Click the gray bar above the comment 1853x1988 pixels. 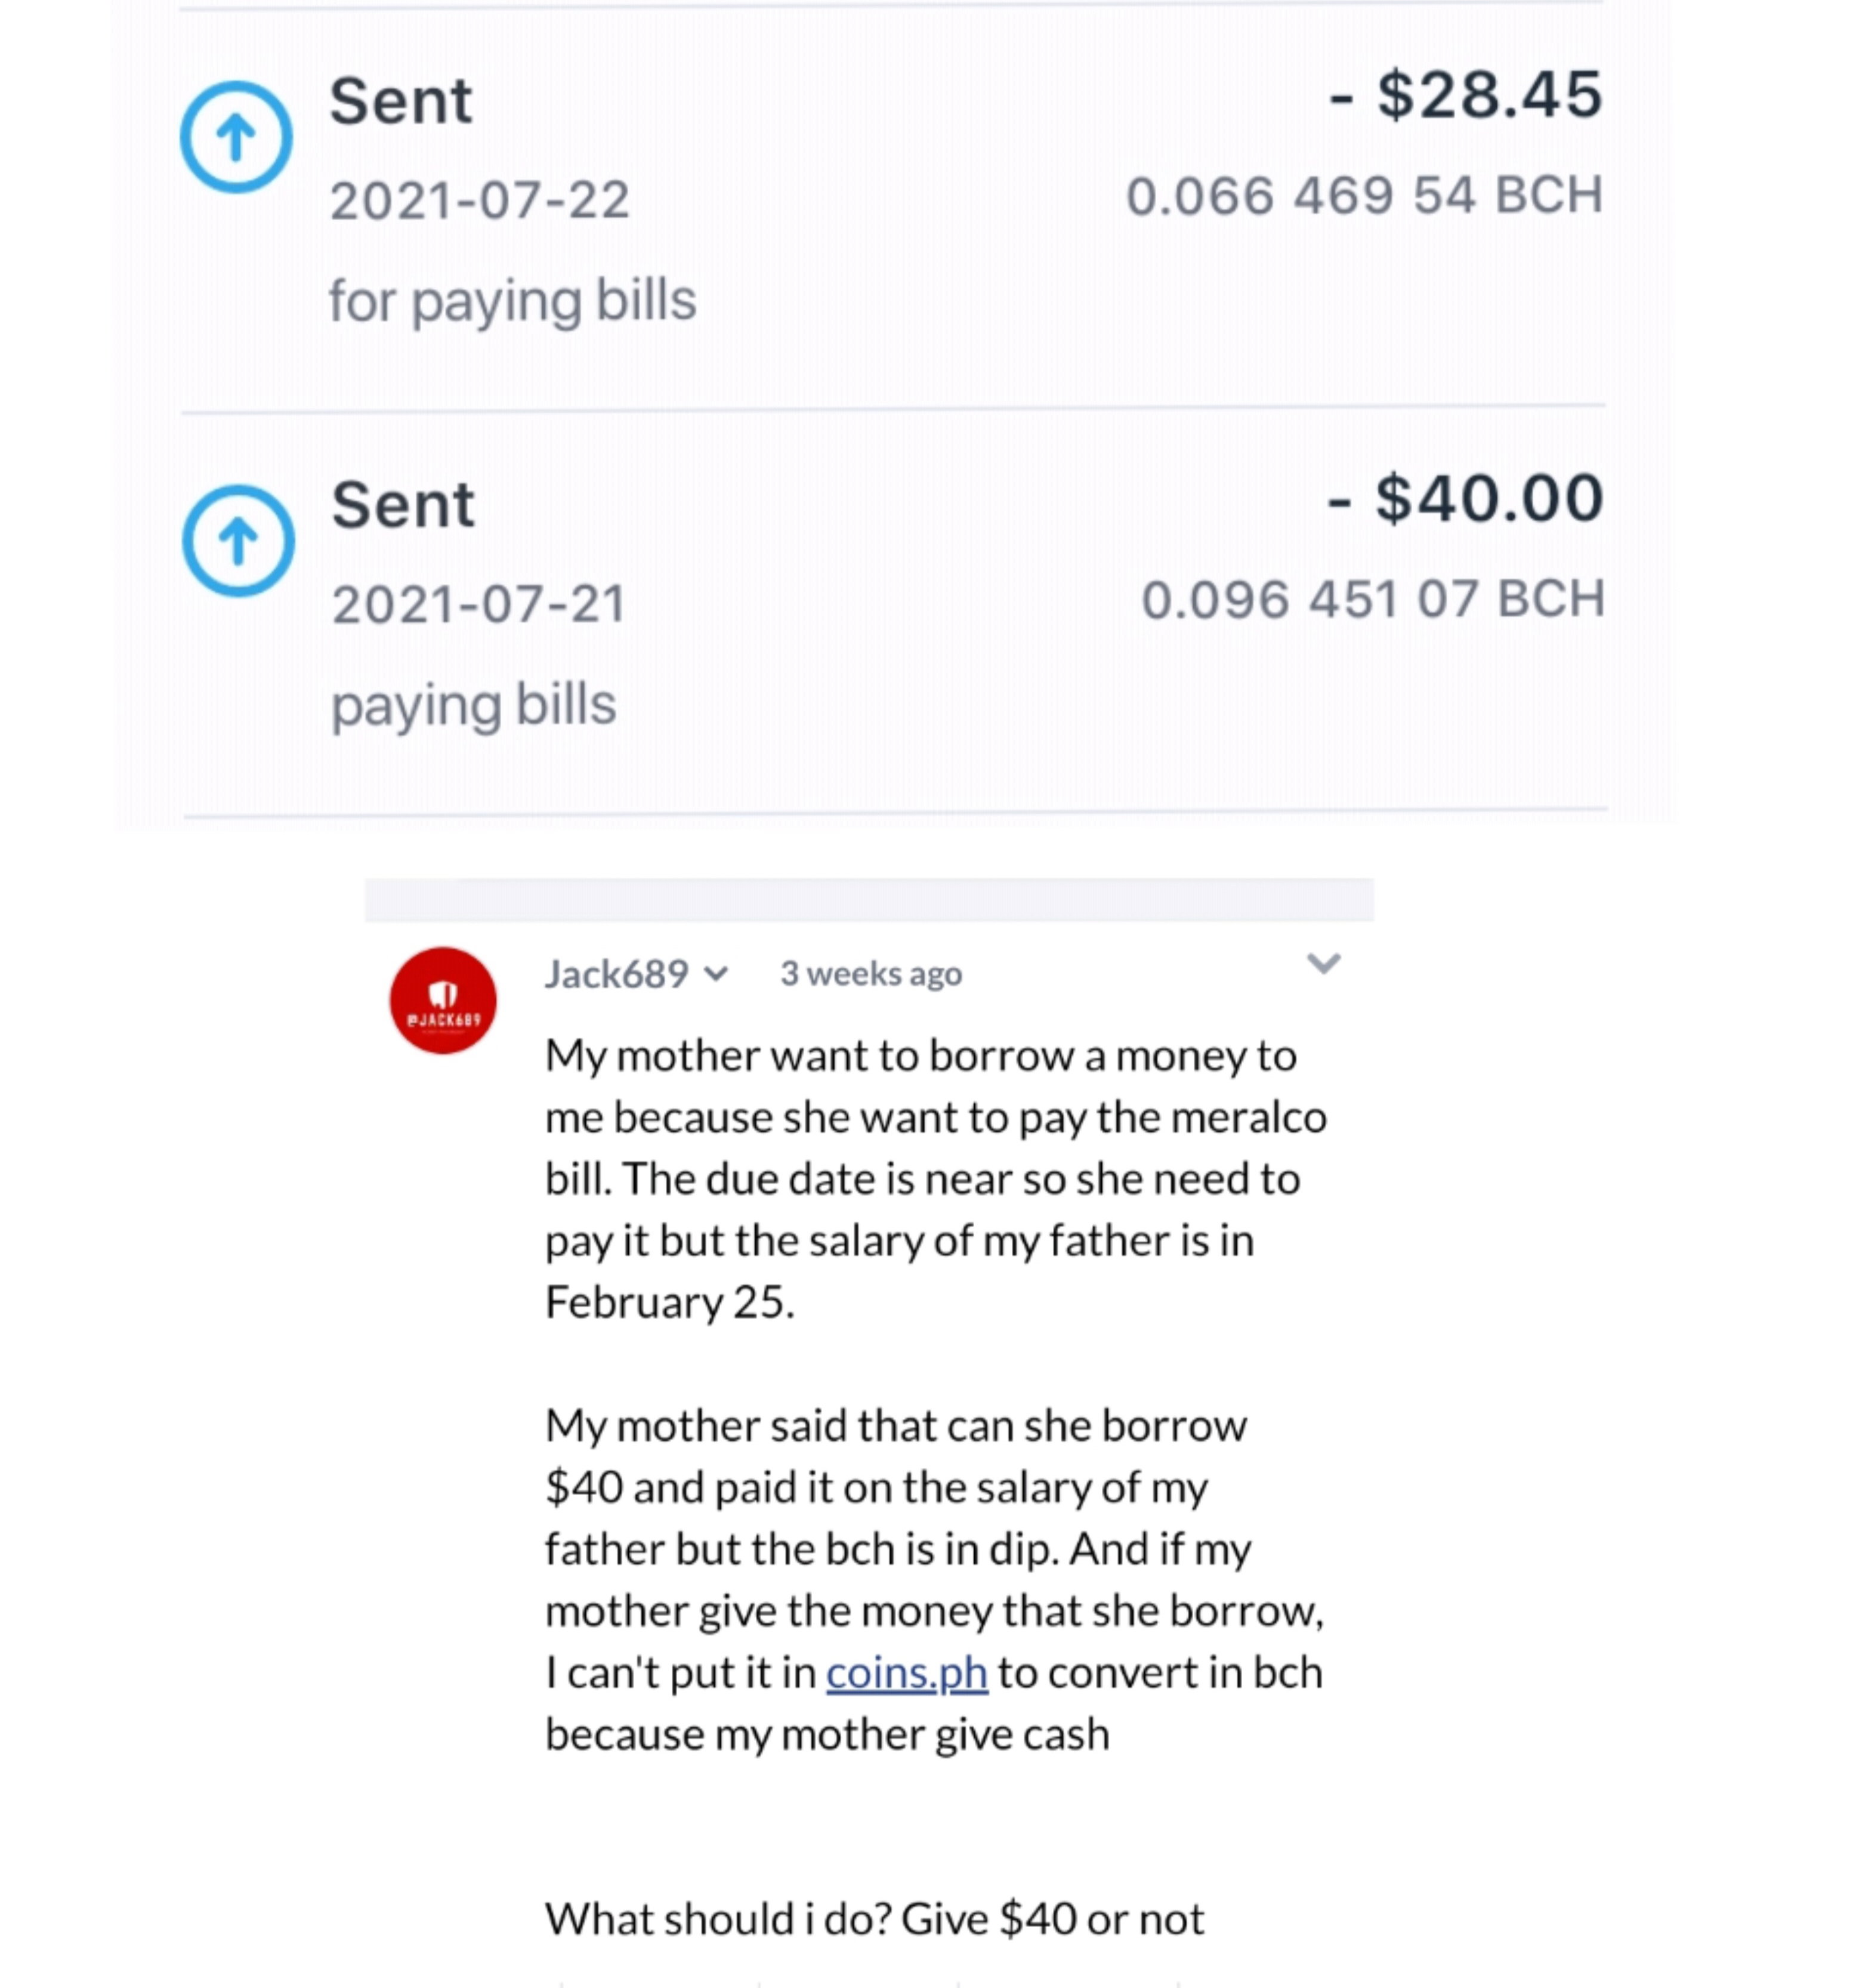[869, 899]
